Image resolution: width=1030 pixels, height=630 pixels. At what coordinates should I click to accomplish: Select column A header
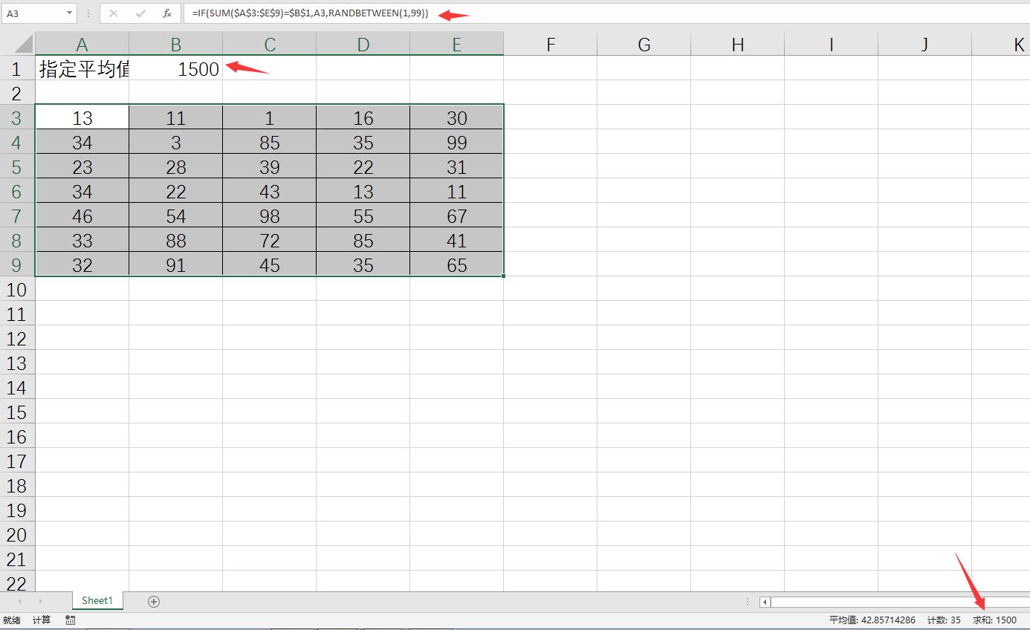pyautogui.click(x=82, y=44)
